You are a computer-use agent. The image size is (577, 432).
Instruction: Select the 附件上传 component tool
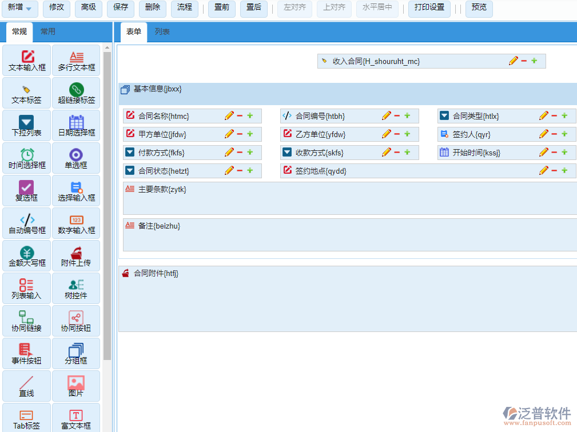[x=76, y=256]
